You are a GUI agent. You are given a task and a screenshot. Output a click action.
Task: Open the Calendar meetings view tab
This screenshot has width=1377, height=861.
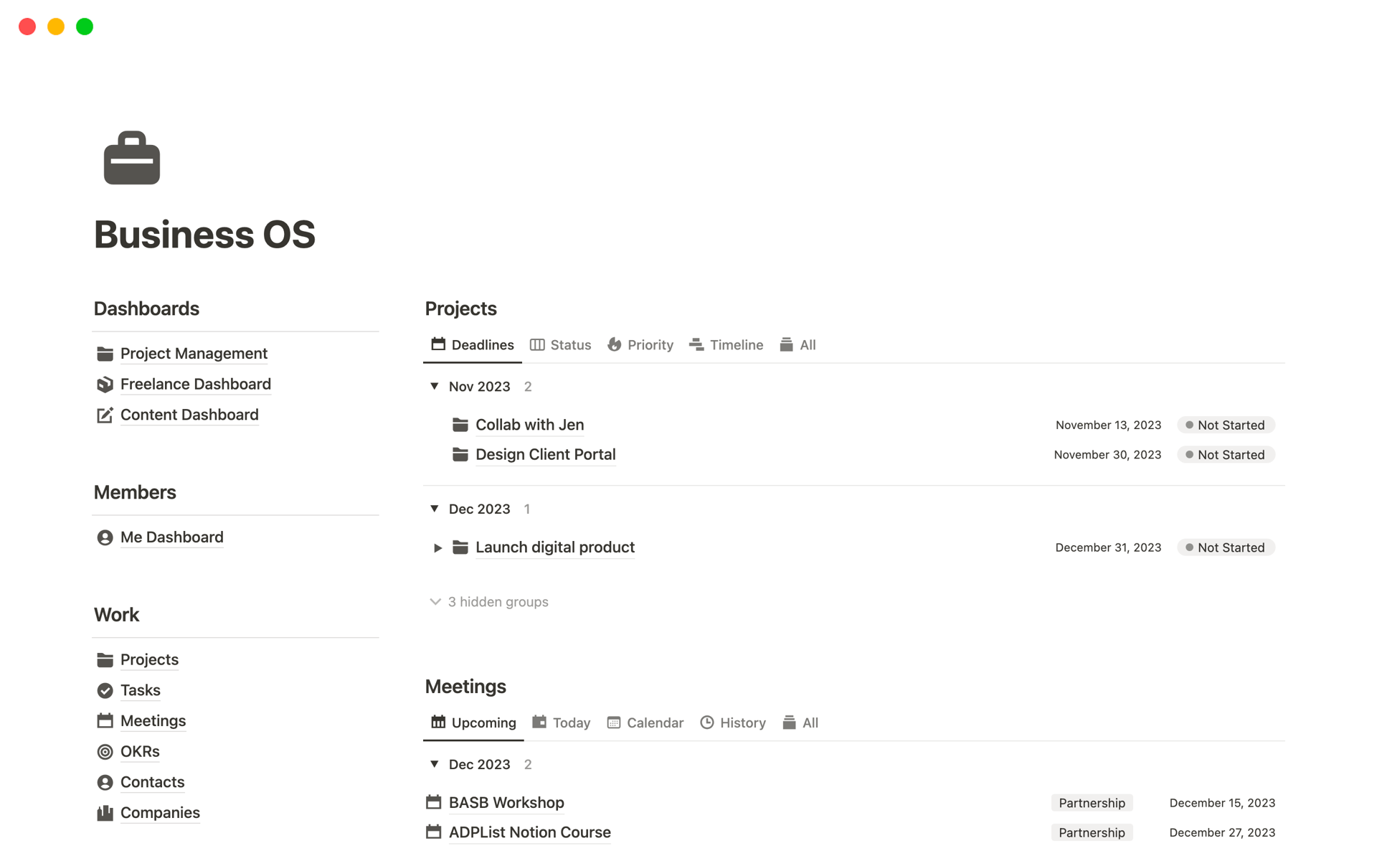pos(645,723)
